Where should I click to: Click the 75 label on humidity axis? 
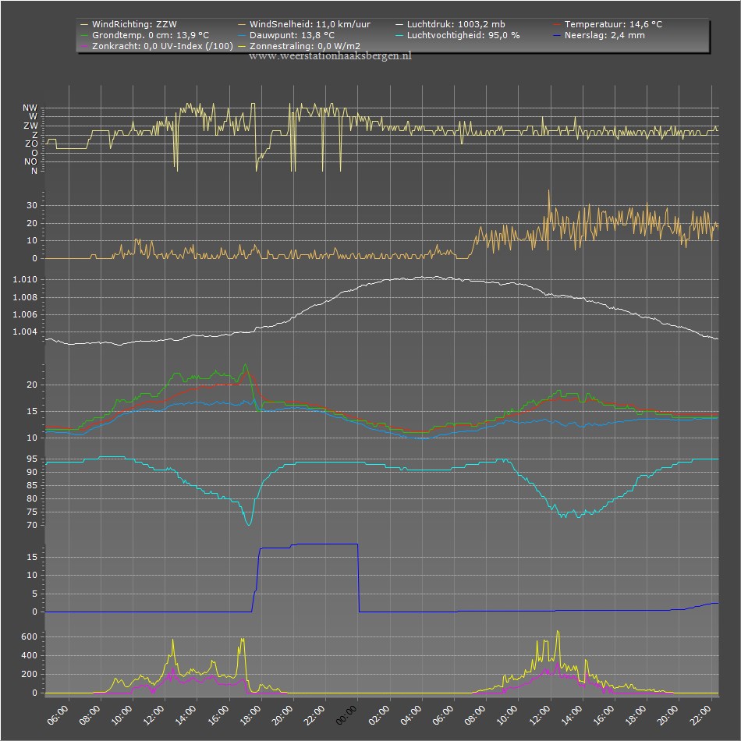pyautogui.click(x=32, y=512)
